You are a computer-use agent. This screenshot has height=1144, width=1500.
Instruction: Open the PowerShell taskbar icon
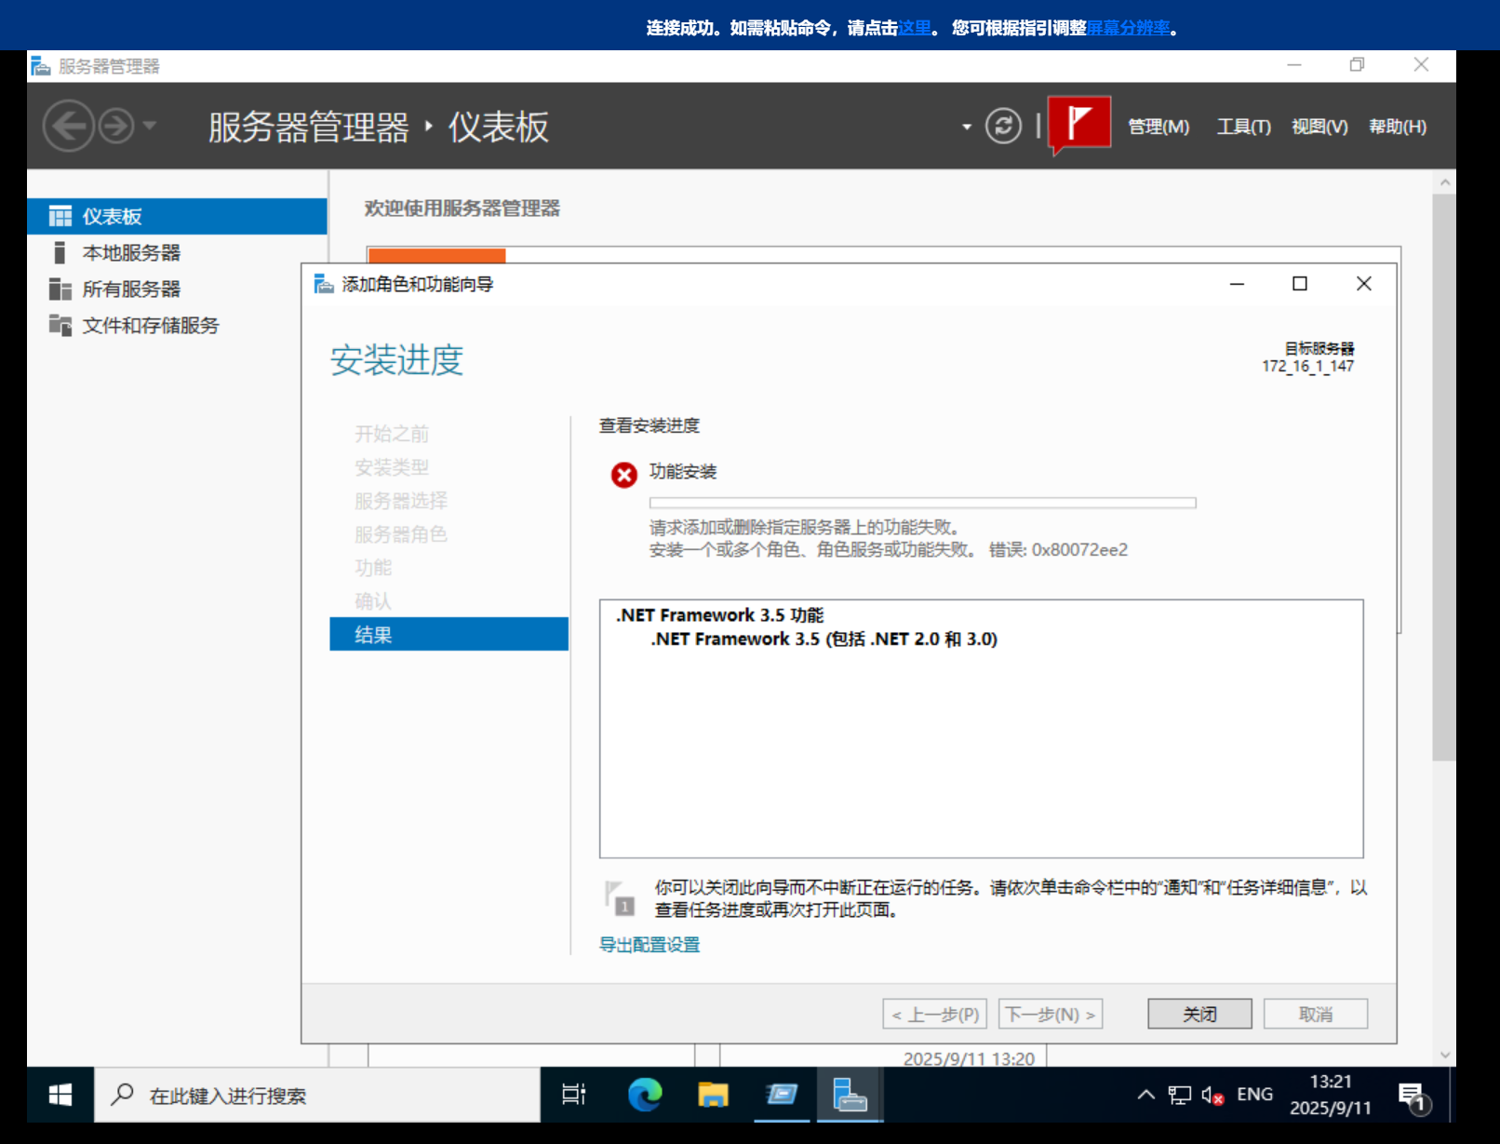(x=782, y=1095)
